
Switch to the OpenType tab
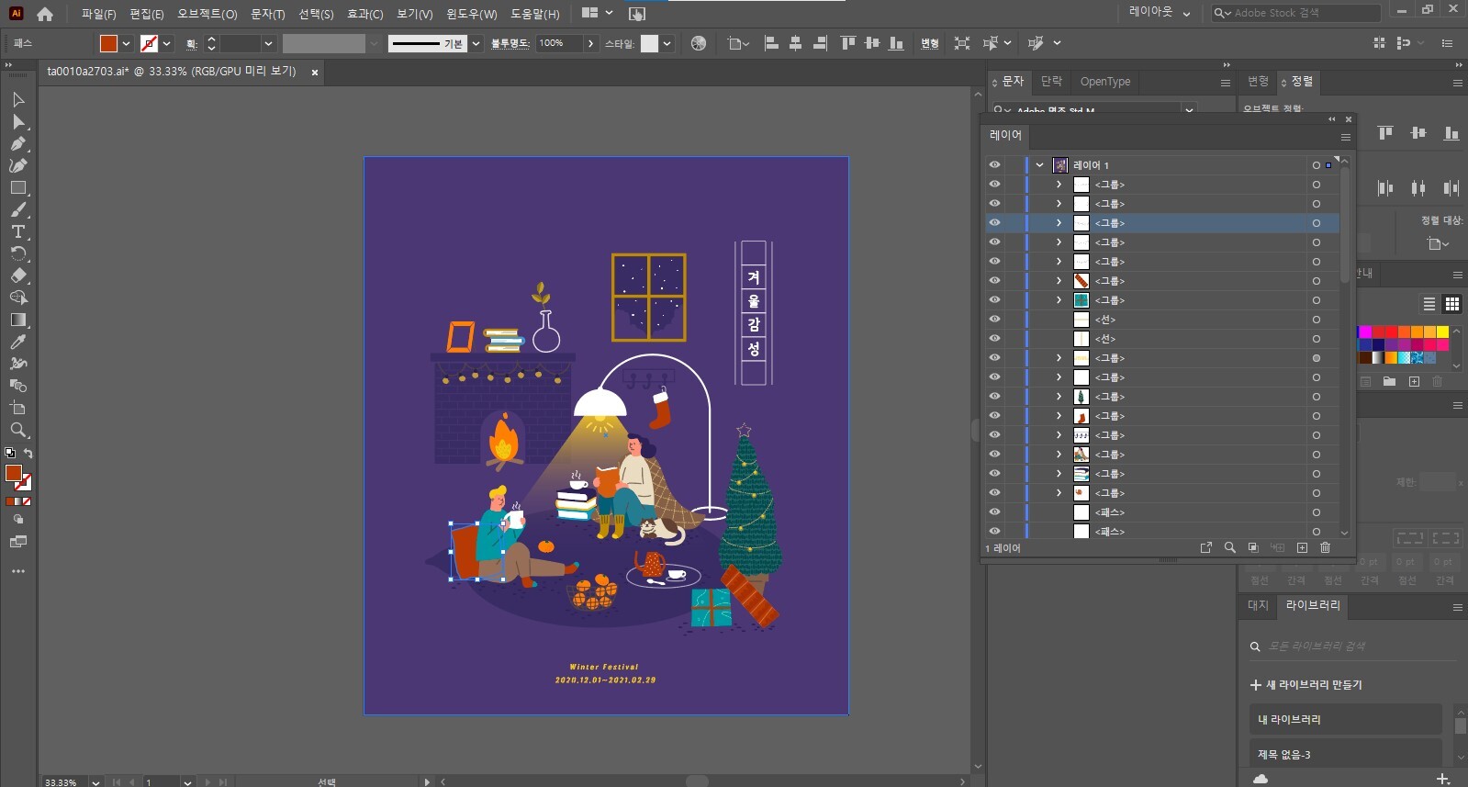pyautogui.click(x=1104, y=82)
